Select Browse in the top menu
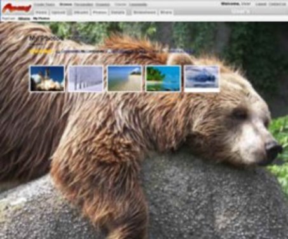 pyautogui.click(x=65, y=4)
